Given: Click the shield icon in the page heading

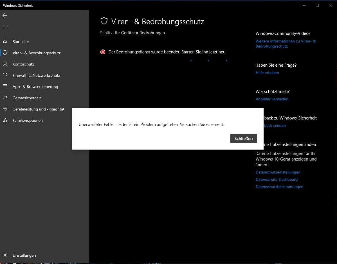Looking at the screenshot, I should 104,21.
